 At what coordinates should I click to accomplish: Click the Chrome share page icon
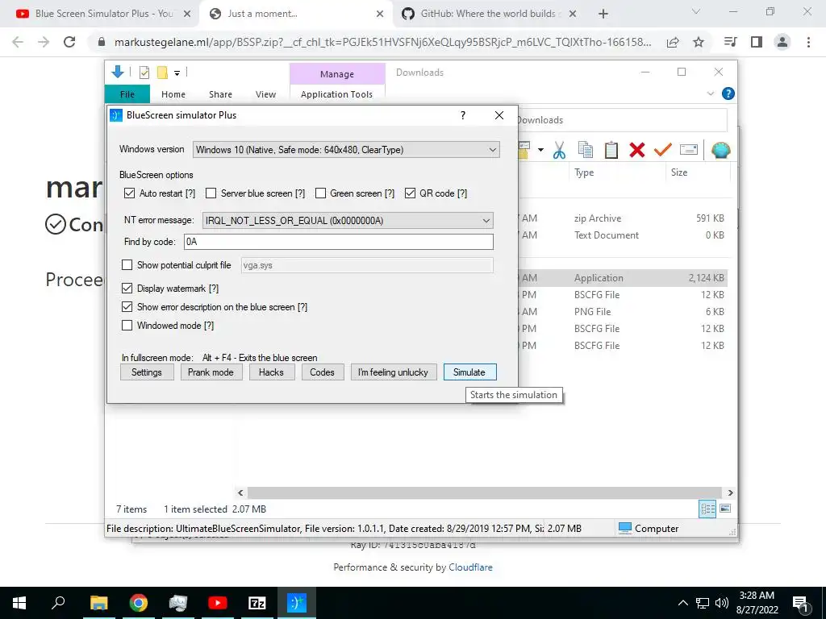point(673,42)
